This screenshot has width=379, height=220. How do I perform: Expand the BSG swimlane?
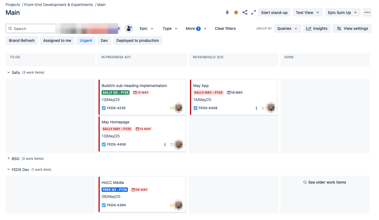pyautogui.click(x=8, y=159)
